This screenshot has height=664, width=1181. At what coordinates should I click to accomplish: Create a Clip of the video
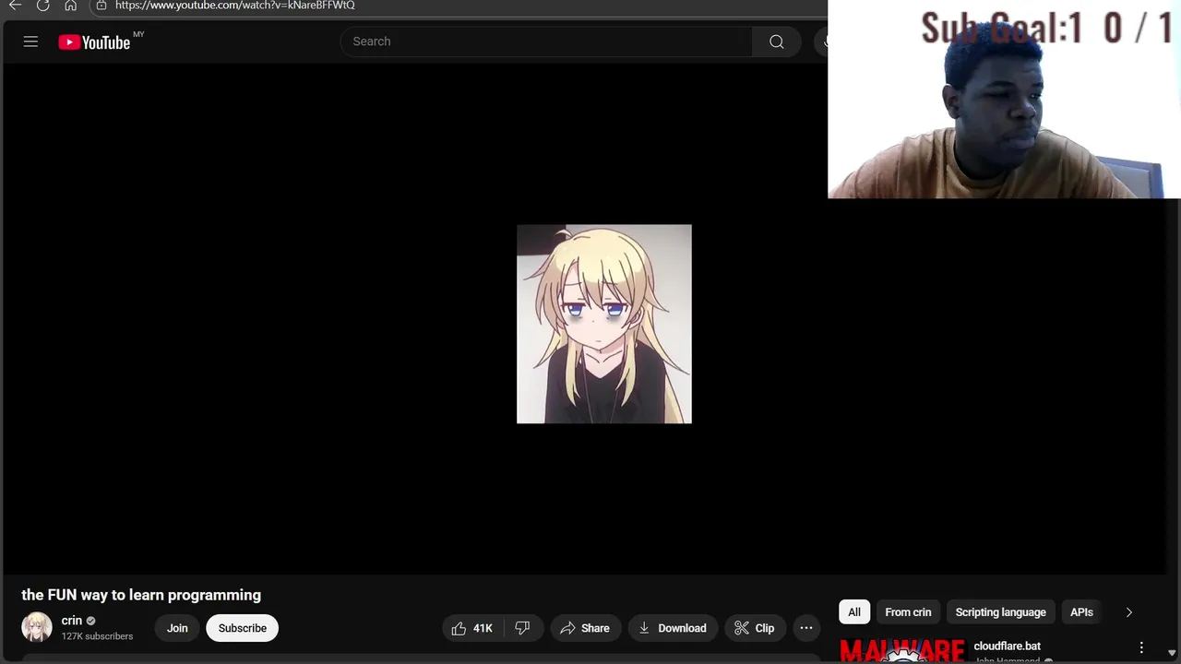tap(755, 628)
